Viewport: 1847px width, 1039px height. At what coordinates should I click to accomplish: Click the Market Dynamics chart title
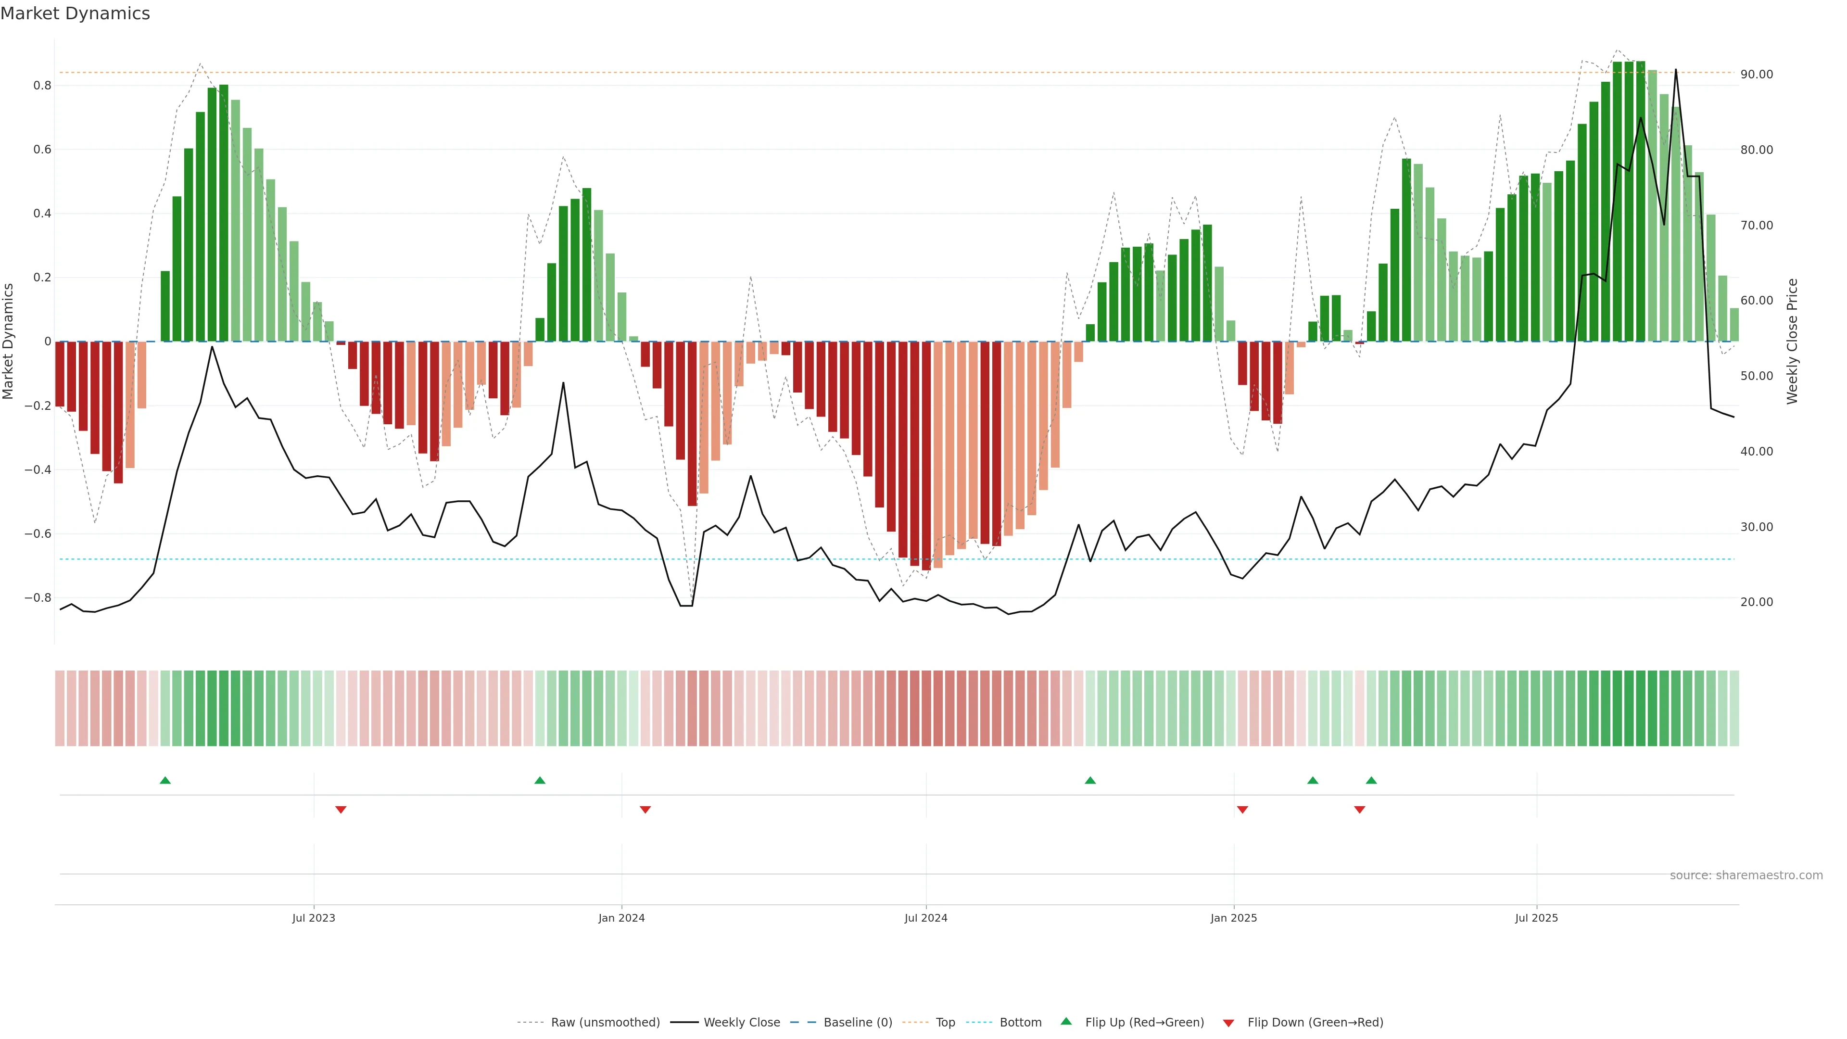click(x=76, y=13)
